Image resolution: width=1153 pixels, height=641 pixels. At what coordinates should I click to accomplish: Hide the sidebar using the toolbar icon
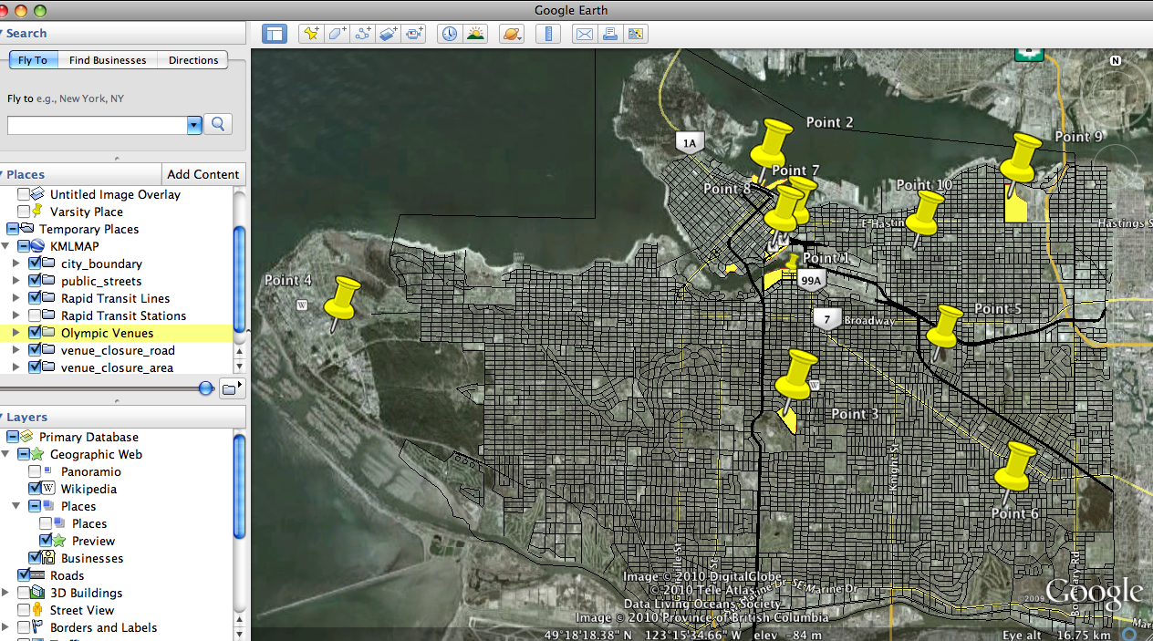tap(275, 34)
